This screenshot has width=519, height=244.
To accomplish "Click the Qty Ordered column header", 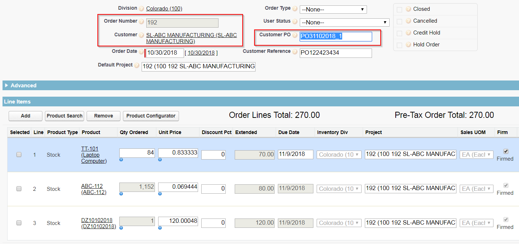I will click(x=134, y=132).
